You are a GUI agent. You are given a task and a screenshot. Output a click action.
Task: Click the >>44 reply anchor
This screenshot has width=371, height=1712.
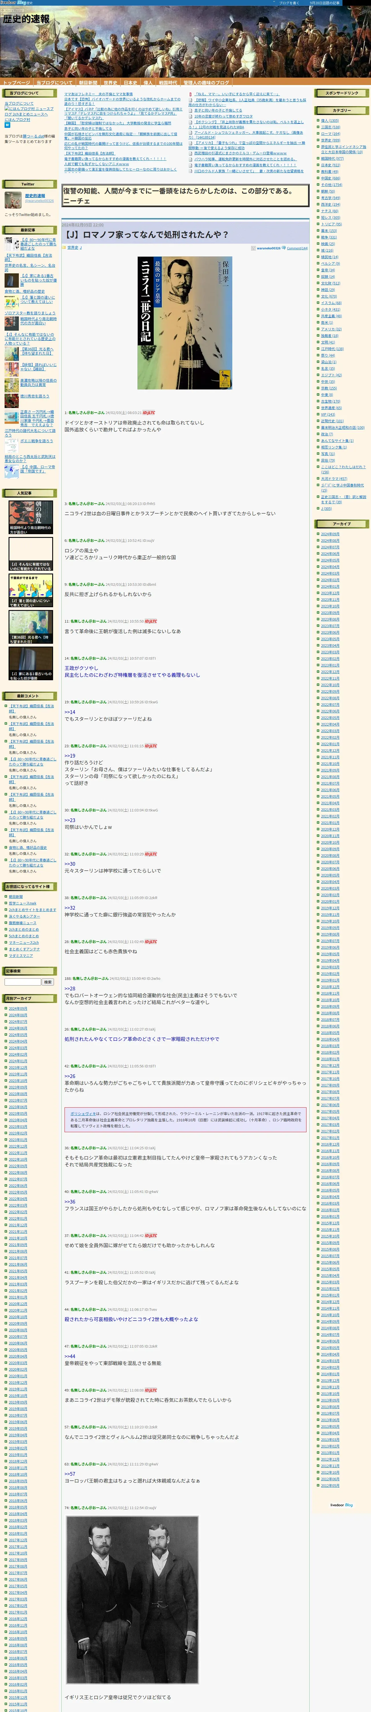click(70, 1356)
